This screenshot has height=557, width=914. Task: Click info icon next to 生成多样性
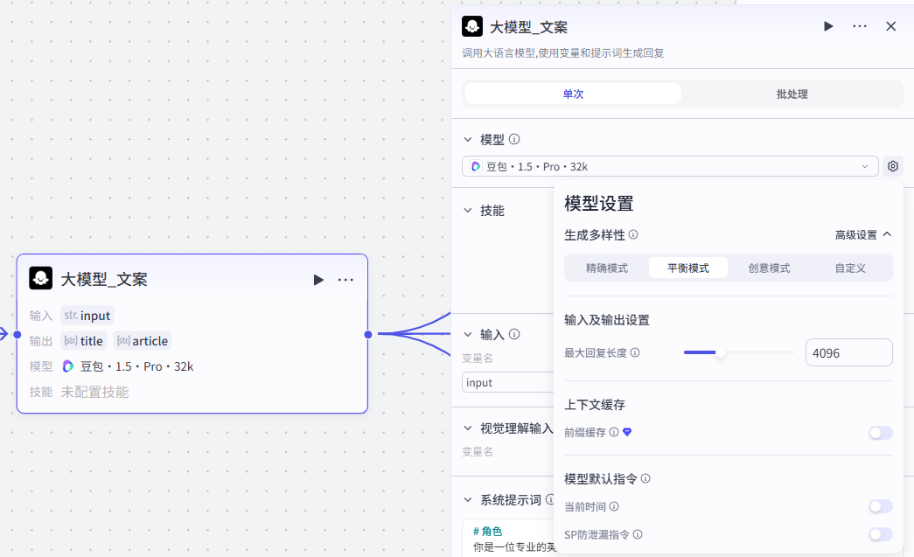(633, 235)
